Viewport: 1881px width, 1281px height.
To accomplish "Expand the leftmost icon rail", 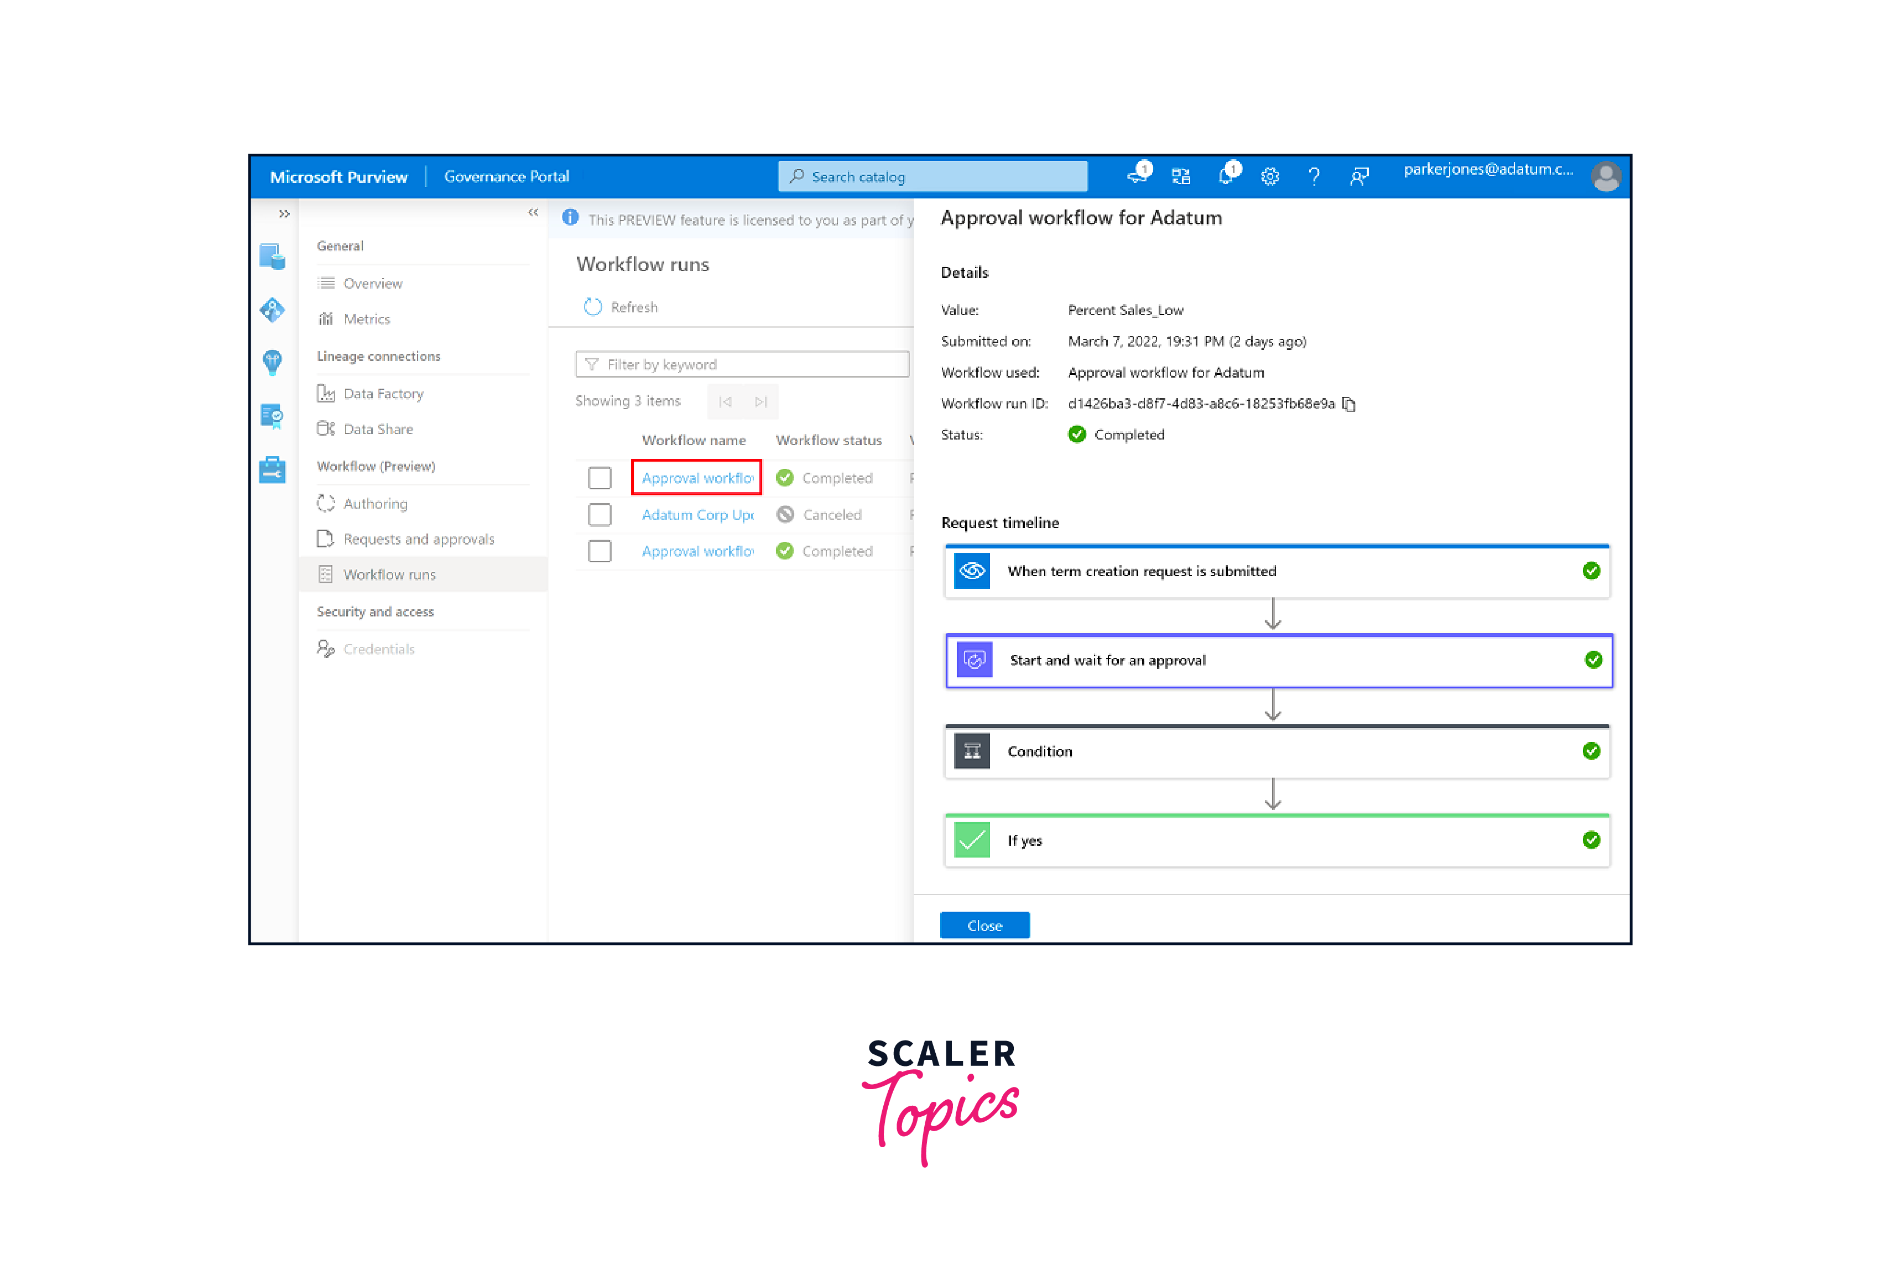I will (284, 213).
